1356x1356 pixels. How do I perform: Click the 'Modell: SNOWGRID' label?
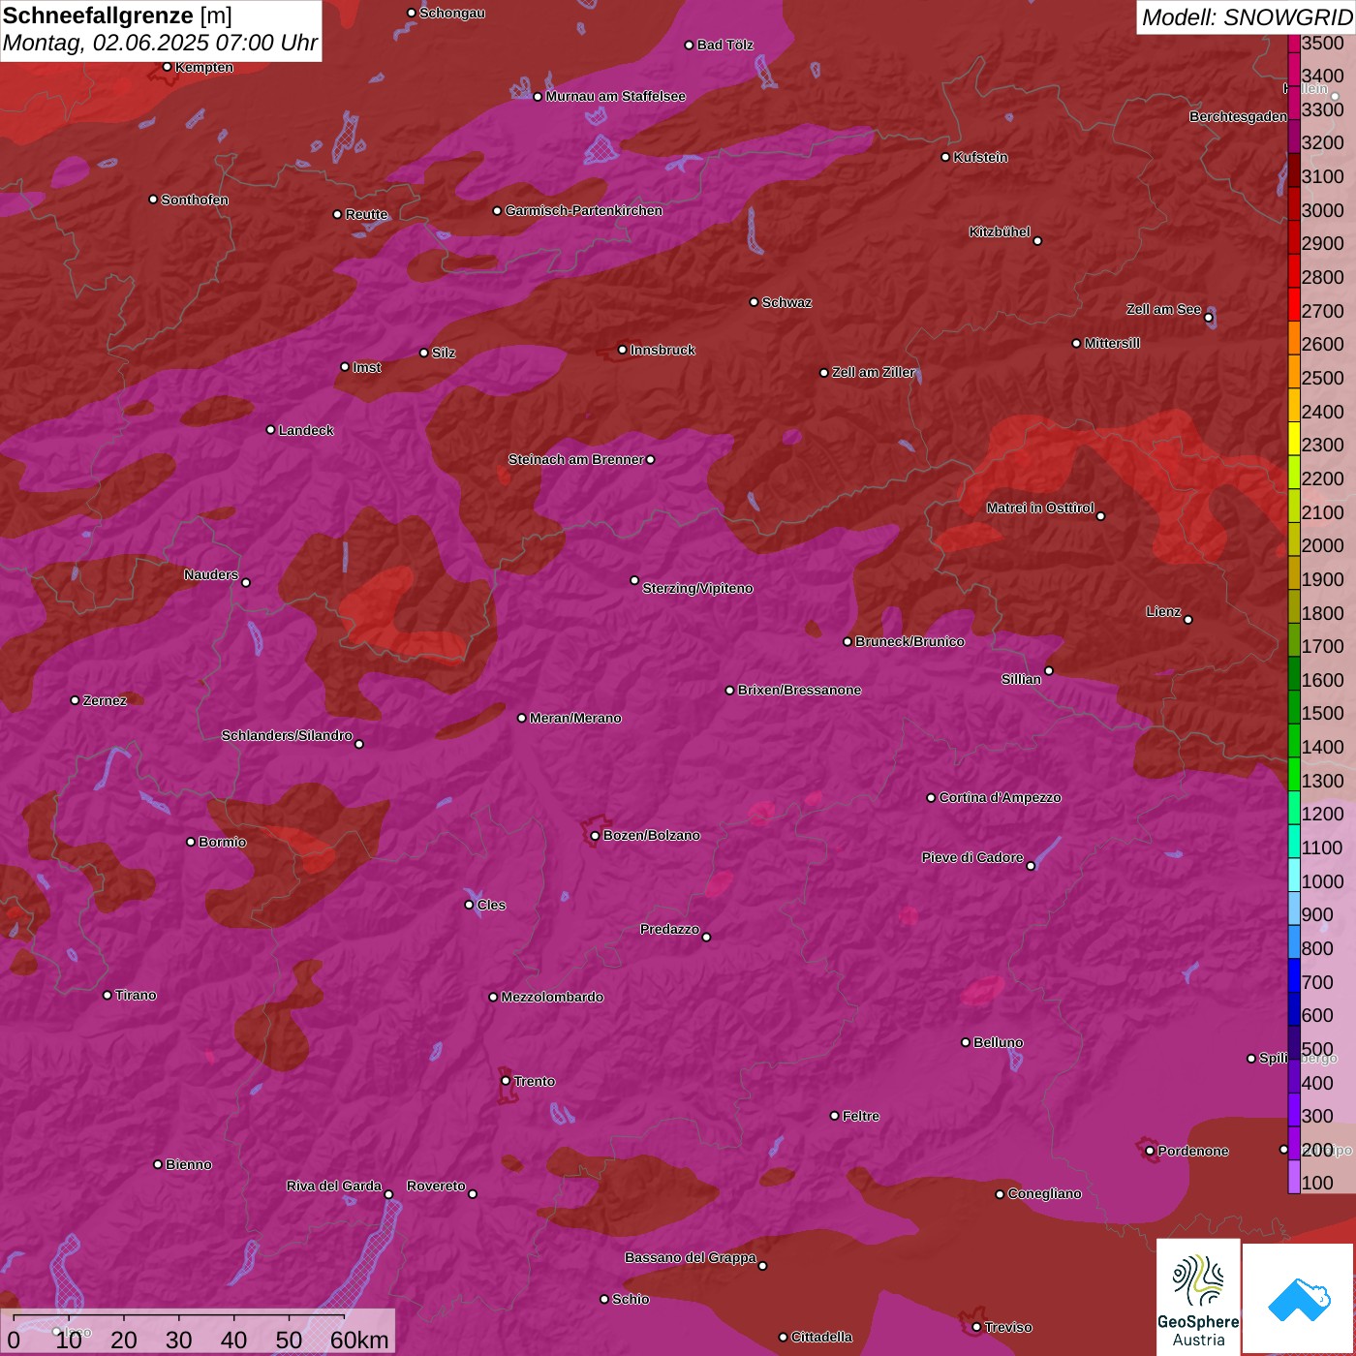click(1247, 17)
